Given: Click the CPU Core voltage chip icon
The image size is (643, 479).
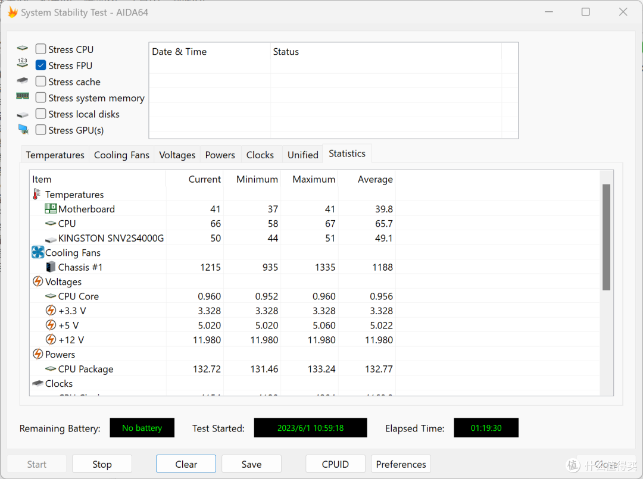Looking at the screenshot, I should 51,296.
